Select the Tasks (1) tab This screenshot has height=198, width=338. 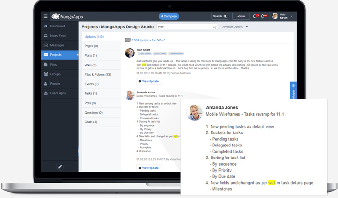(x=101, y=93)
